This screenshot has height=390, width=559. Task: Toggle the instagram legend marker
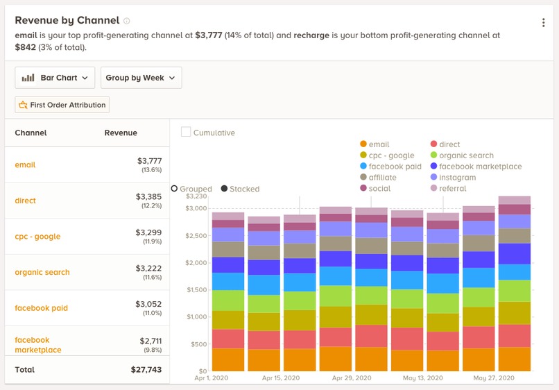point(433,177)
